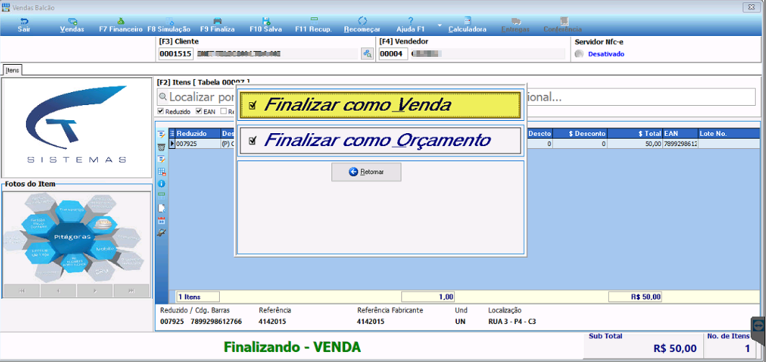Toggle the Reduzido search checkbox
766x362 pixels.
click(161, 112)
